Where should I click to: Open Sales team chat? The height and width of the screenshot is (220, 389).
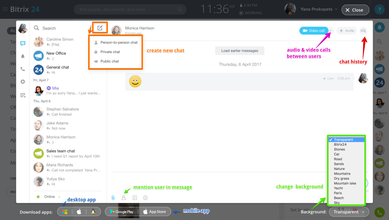click(68, 154)
